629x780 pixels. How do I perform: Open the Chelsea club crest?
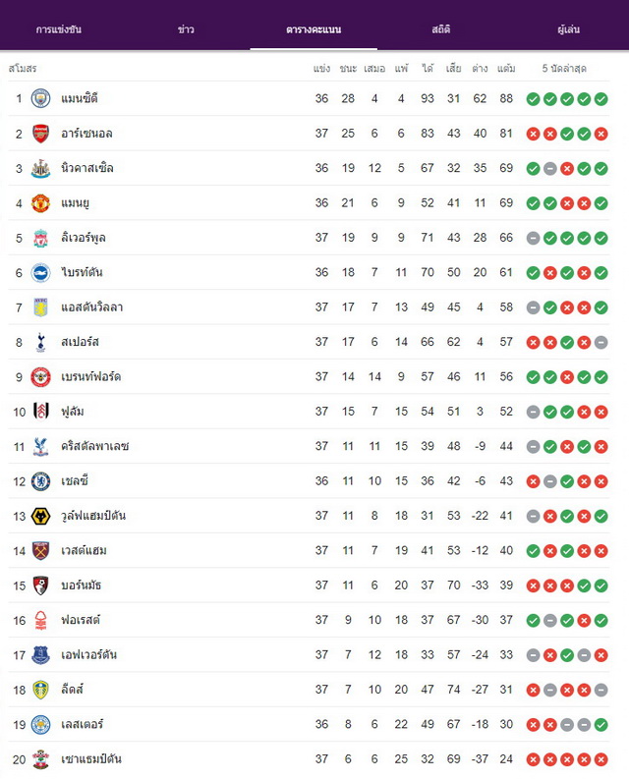coord(40,481)
